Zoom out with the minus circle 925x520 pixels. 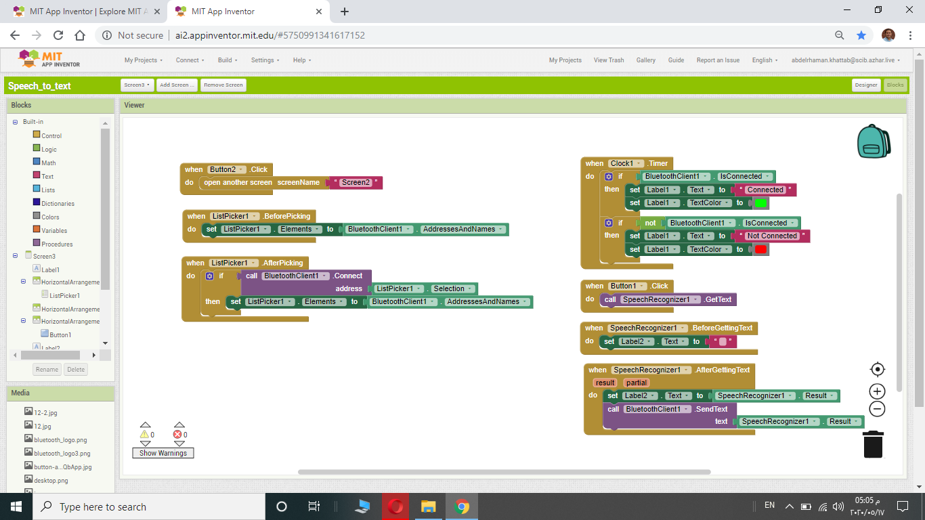[878, 408]
